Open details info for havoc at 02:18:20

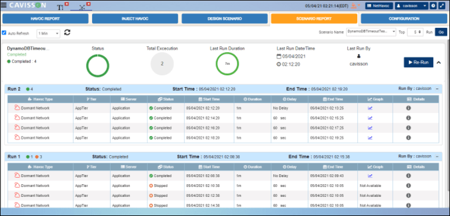[x=408, y=138]
